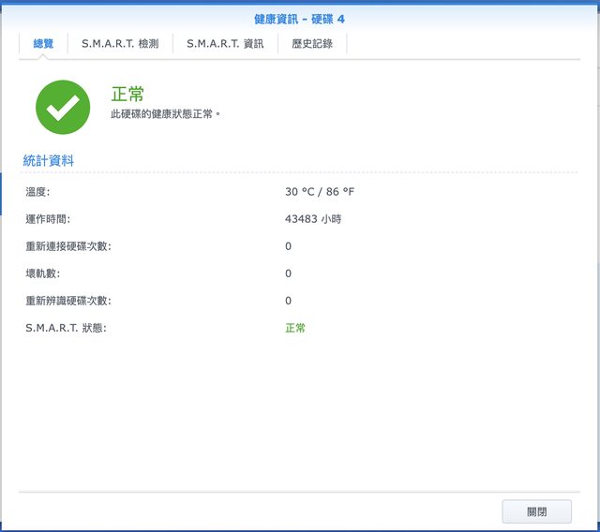This screenshot has width=600, height=532.
Task: Click the green 正常 status heading
Action: 127,94
